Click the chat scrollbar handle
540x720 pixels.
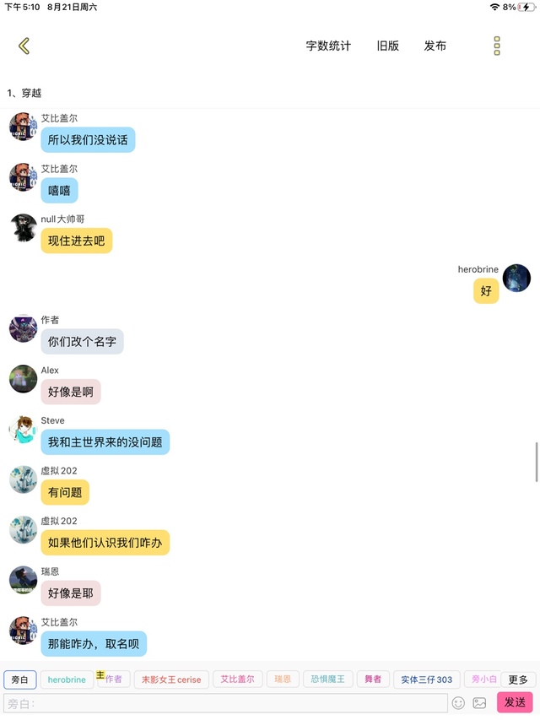[x=537, y=462]
